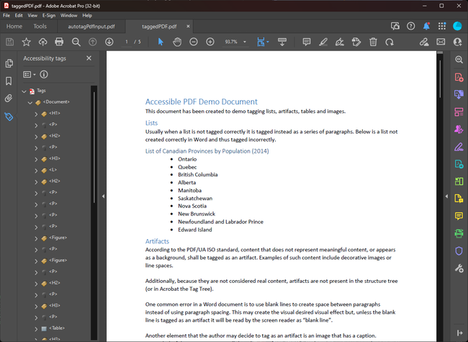Expand the Table tag node
This screenshot has height=342, width=468.
(36, 329)
